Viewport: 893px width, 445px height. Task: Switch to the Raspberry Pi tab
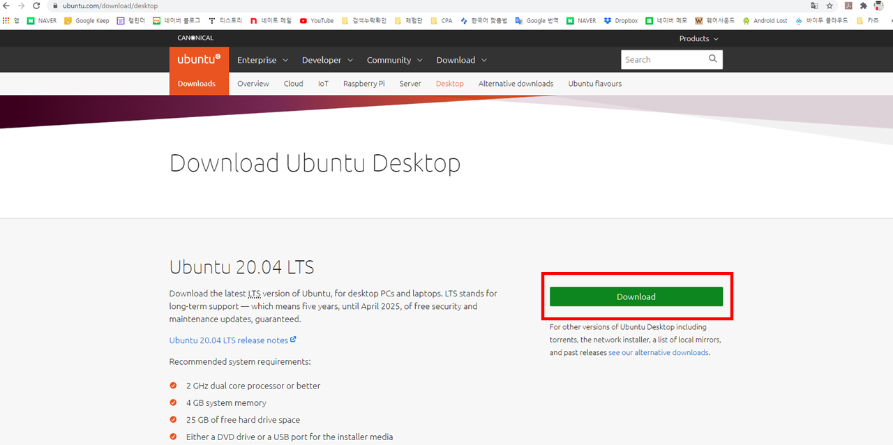(x=364, y=84)
